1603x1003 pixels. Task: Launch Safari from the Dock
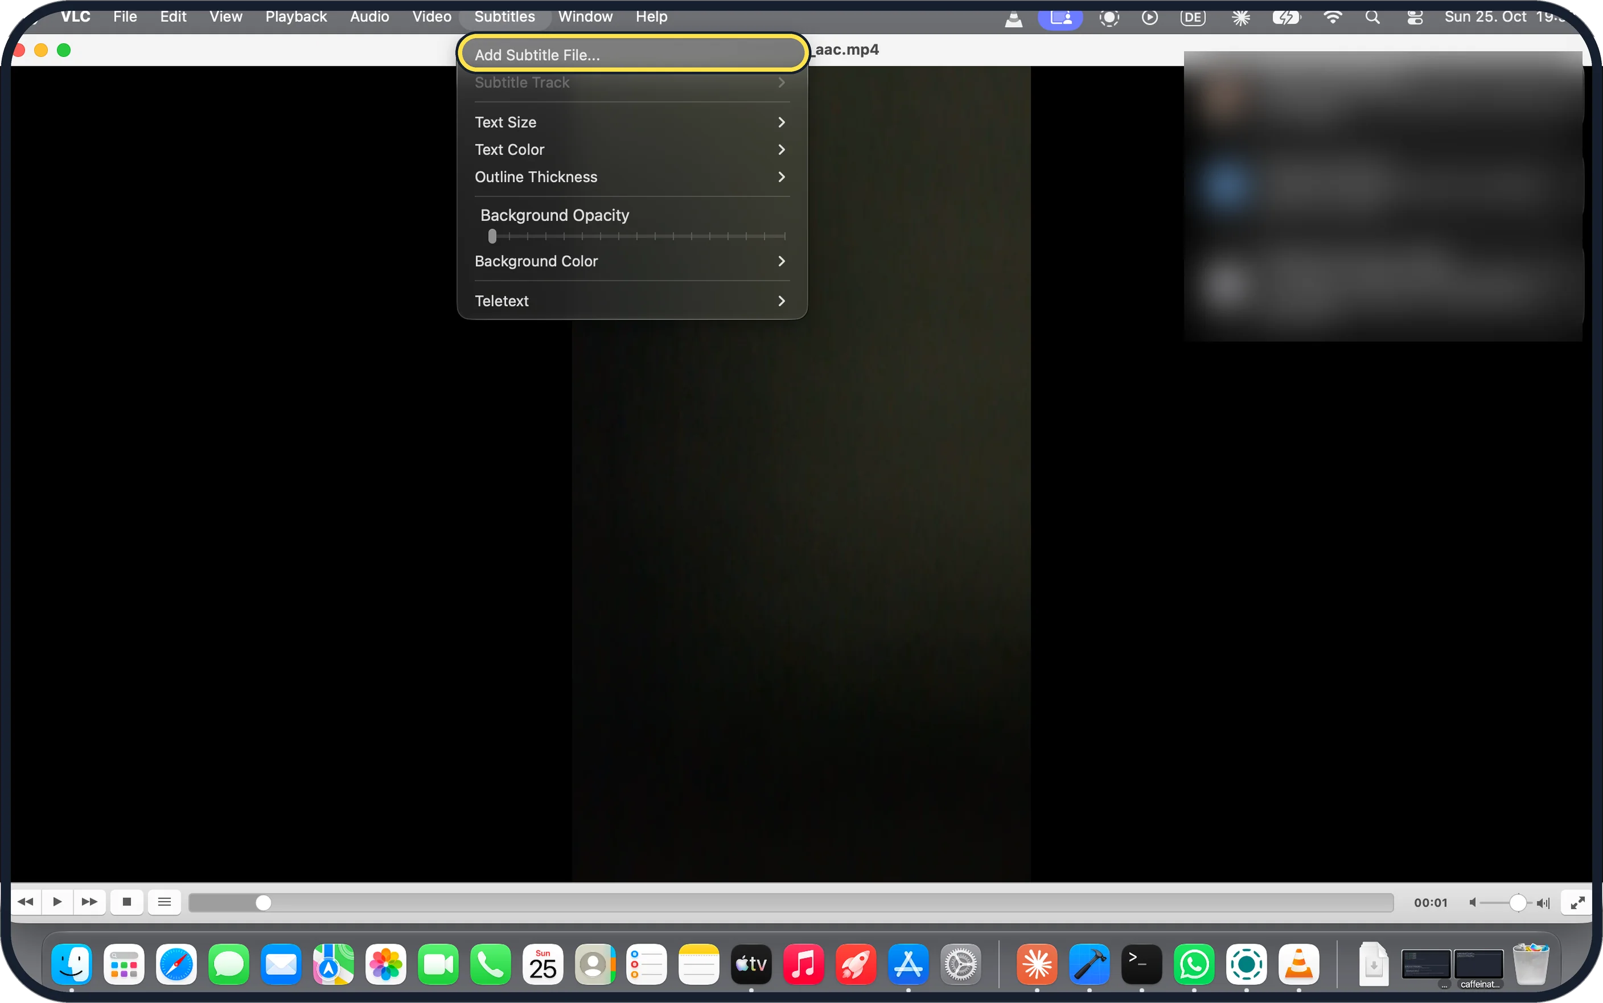[176, 964]
